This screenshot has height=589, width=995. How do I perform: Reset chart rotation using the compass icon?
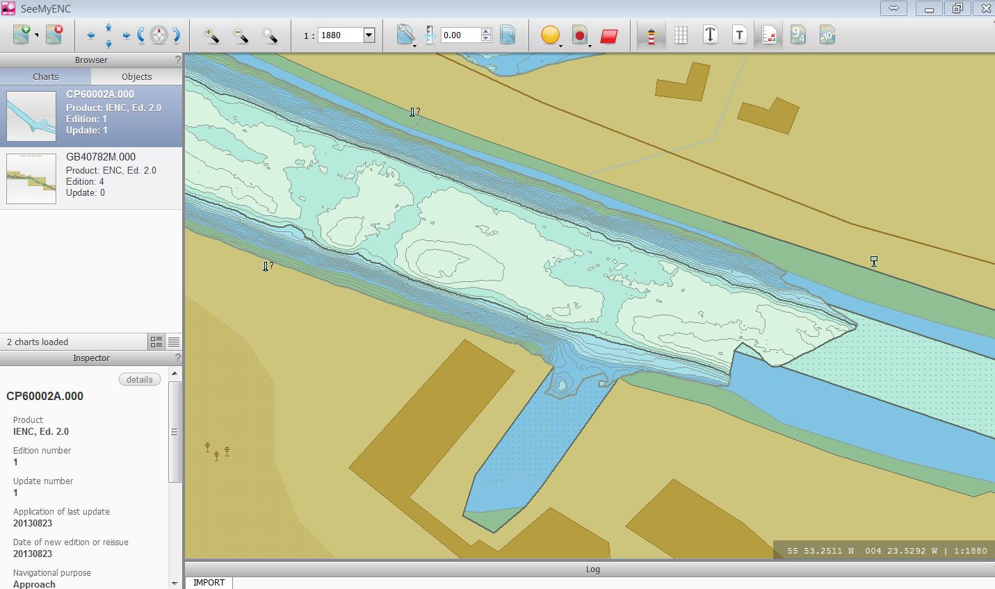tap(159, 35)
